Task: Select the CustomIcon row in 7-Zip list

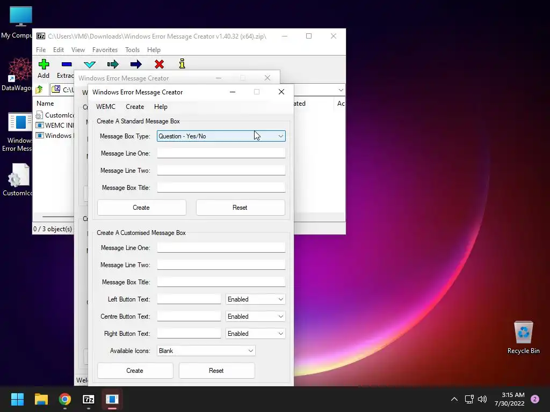Action: point(55,115)
